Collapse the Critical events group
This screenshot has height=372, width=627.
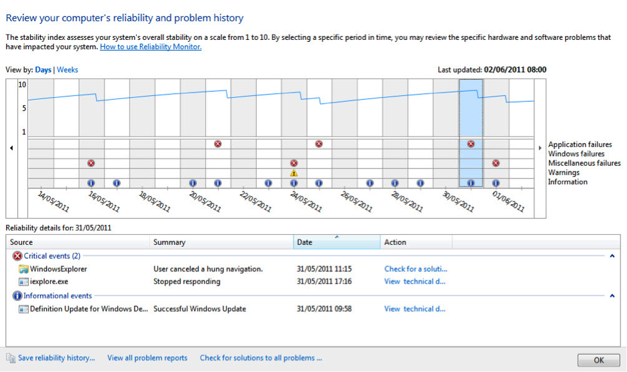click(x=612, y=256)
